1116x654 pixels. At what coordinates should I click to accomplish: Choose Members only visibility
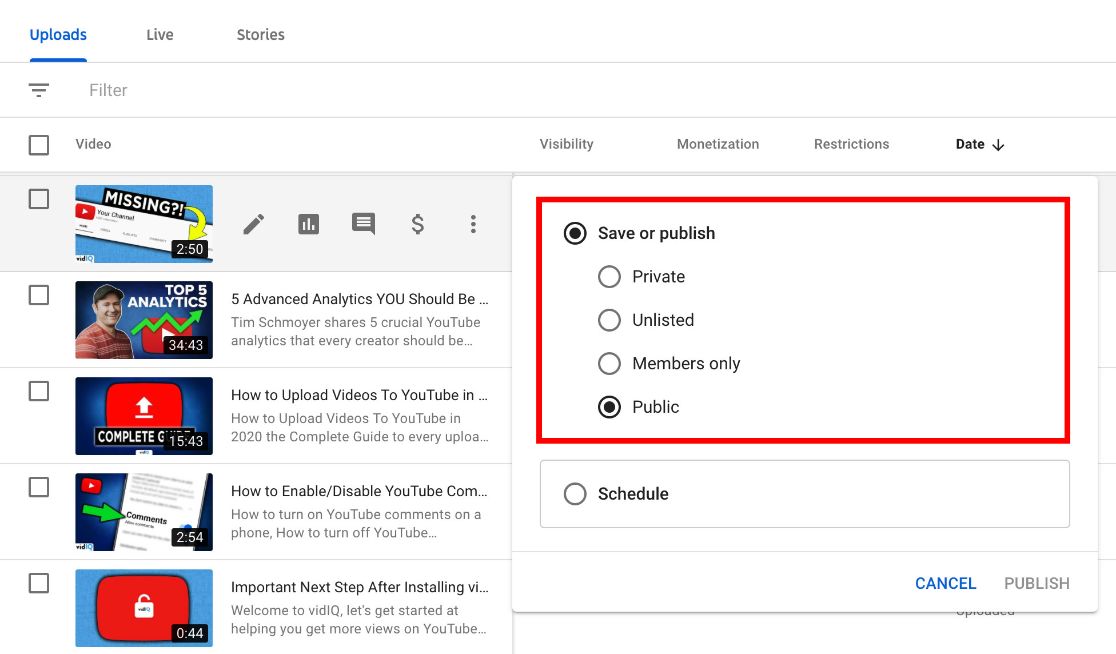(x=609, y=364)
